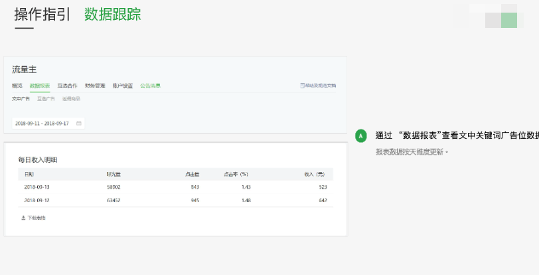This screenshot has height=275, width=539.
Task: Open the 公告消息 tab
Action: coord(150,86)
